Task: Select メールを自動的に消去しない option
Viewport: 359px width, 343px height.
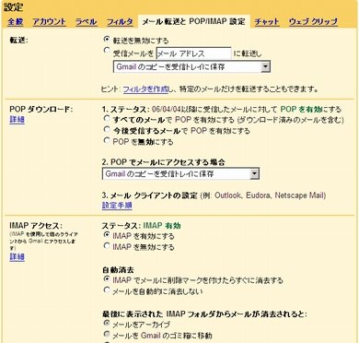Action: point(107,290)
